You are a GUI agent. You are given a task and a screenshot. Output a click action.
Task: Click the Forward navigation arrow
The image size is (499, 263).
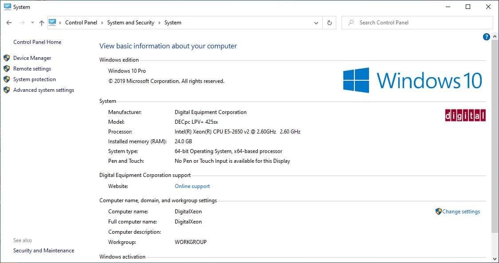point(22,23)
